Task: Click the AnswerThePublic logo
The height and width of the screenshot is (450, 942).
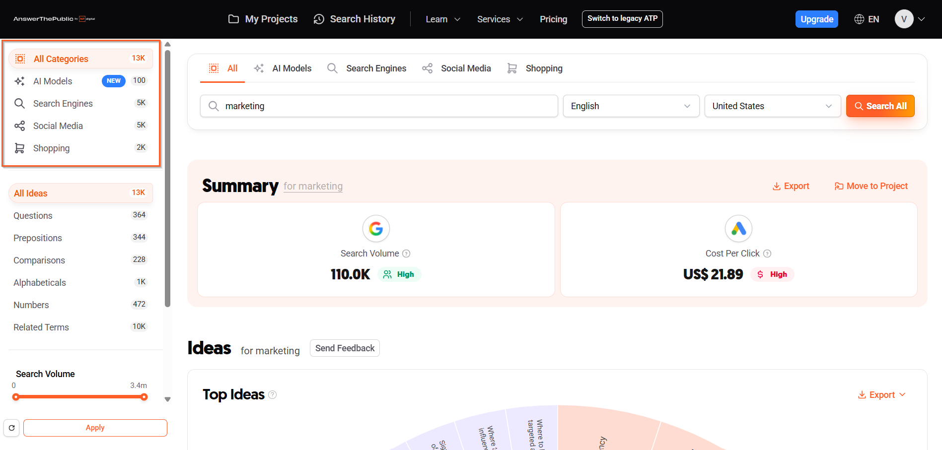Action: [x=54, y=19]
